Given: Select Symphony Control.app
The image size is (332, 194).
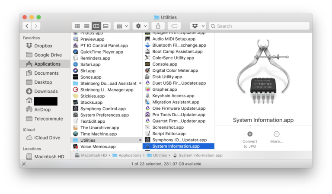Looking at the screenshot, I should 106,109.
